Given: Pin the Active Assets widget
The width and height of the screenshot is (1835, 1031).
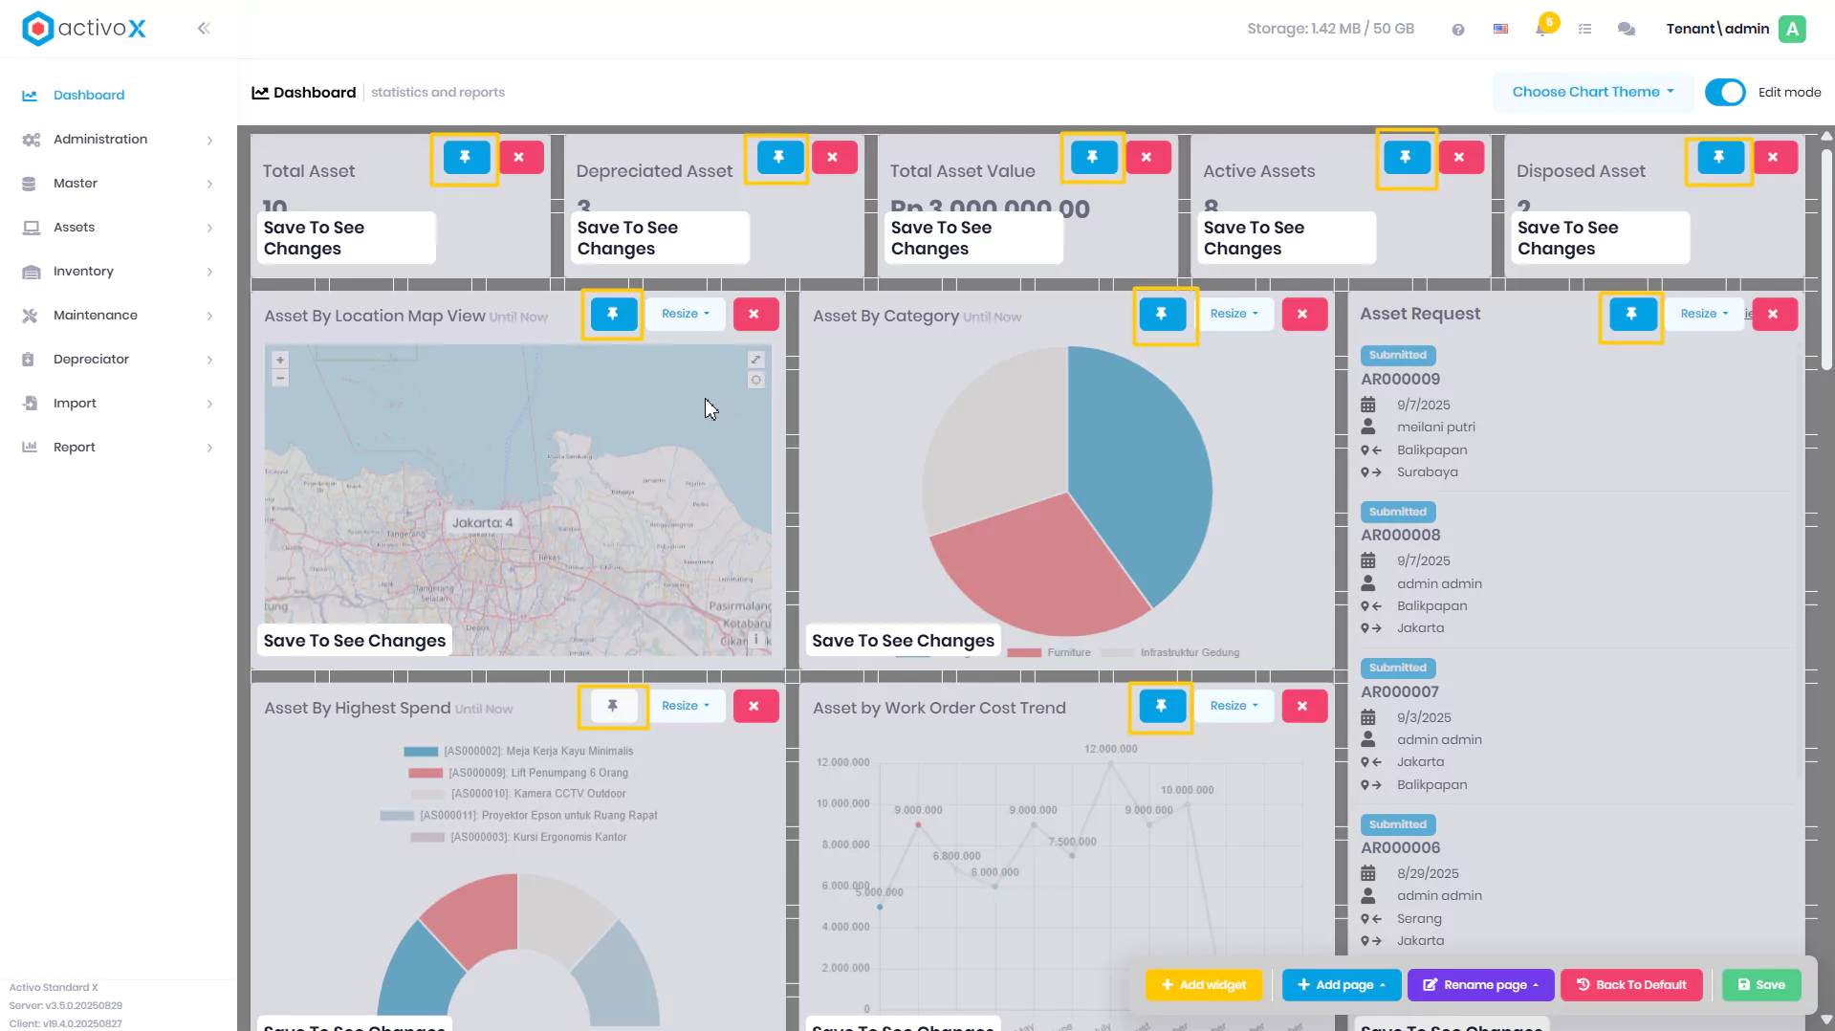Looking at the screenshot, I should tap(1406, 157).
